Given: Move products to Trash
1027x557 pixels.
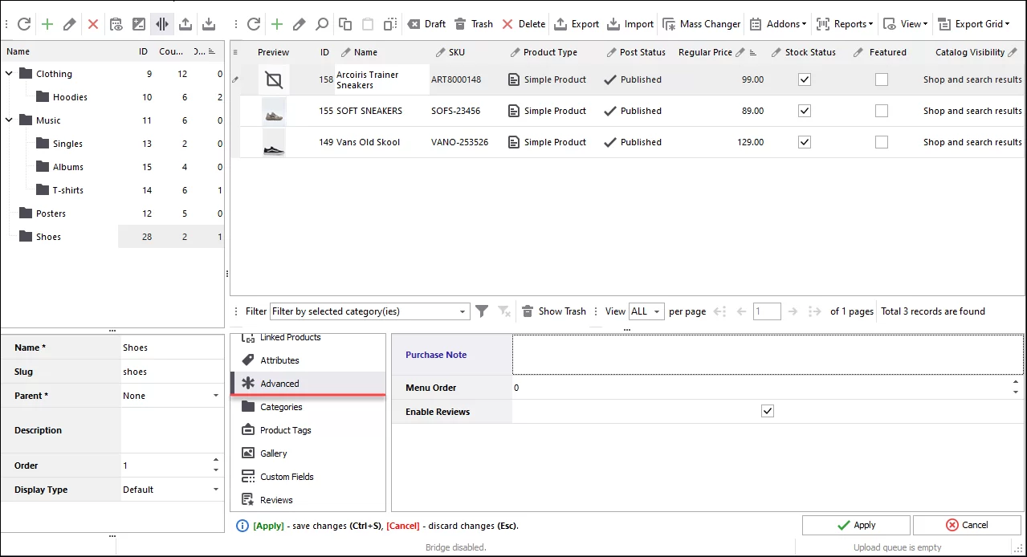Looking at the screenshot, I should click(473, 23).
